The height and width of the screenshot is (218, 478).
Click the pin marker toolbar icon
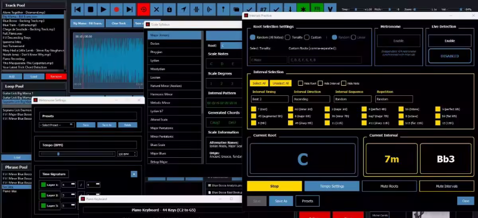click(x=223, y=10)
